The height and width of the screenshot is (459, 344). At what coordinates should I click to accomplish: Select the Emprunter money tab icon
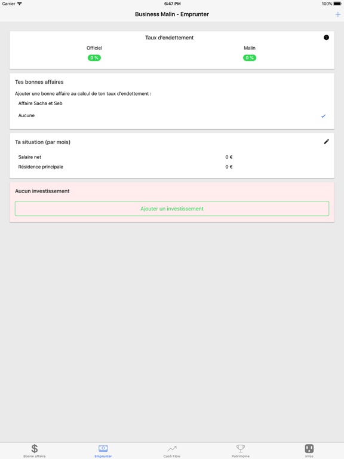click(103, 448)
